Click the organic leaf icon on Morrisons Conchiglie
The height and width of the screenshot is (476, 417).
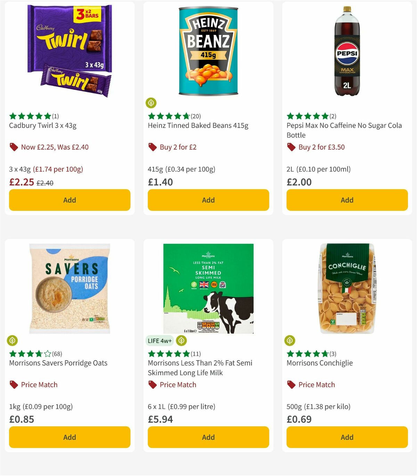290,341
